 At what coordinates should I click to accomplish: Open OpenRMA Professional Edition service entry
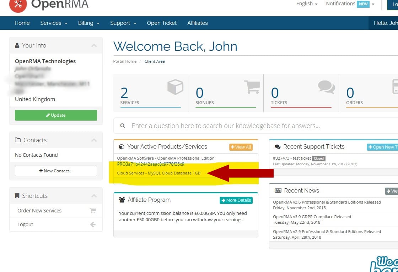click(166, 161)
